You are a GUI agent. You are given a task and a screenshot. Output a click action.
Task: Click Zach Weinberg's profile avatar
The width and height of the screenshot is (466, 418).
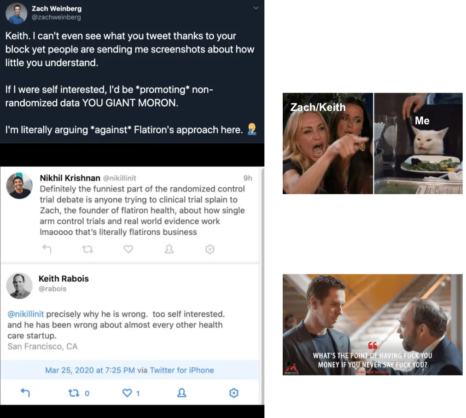coord(16,13)
